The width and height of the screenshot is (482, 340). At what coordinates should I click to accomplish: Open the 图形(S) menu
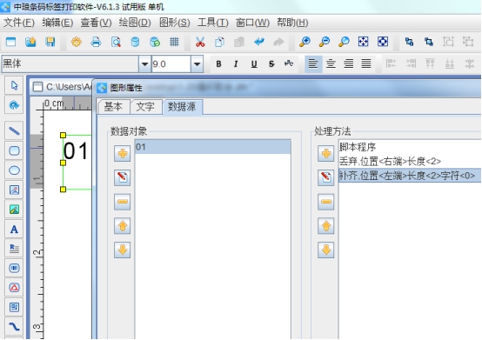pyautogui.click(x=175, y=23)
